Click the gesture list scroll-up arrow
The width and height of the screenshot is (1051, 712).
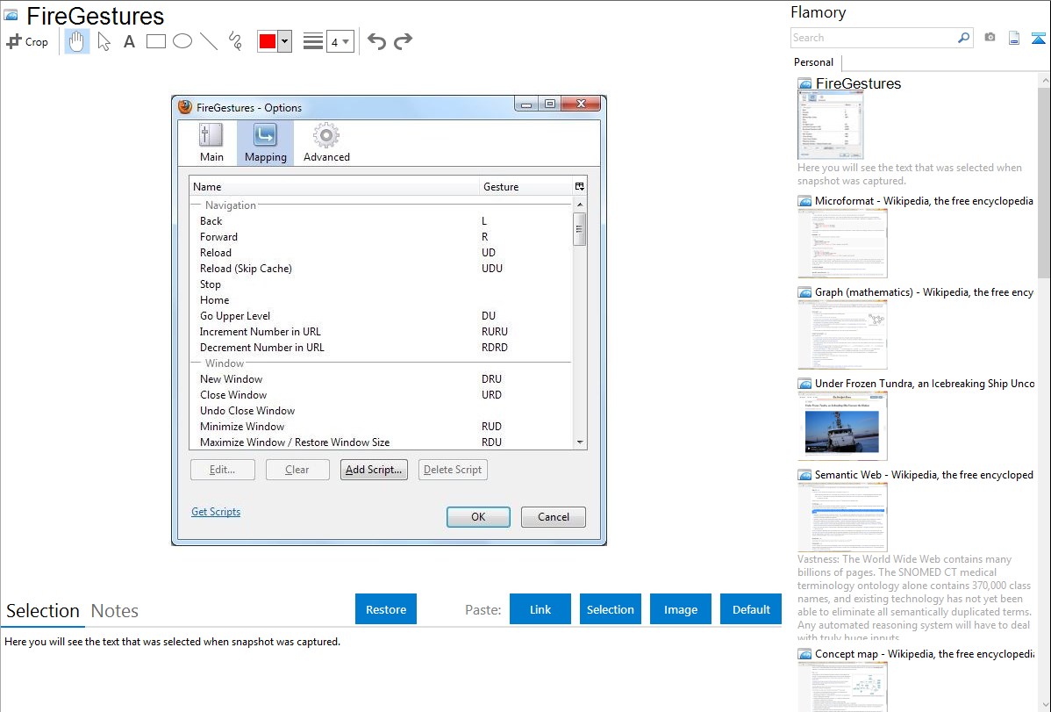point(580,204)
